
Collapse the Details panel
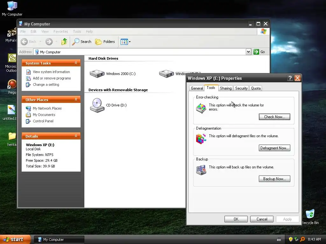click(x=76, y=136)
